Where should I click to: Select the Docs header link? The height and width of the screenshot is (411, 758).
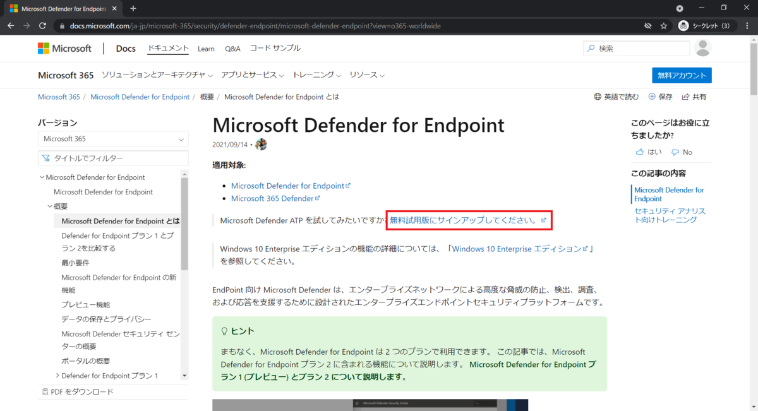pyautogui.click(x=126, y=49)
